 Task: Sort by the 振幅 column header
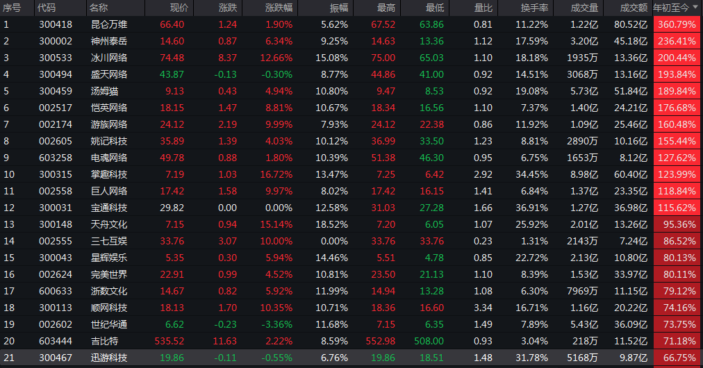click(339, 8)
